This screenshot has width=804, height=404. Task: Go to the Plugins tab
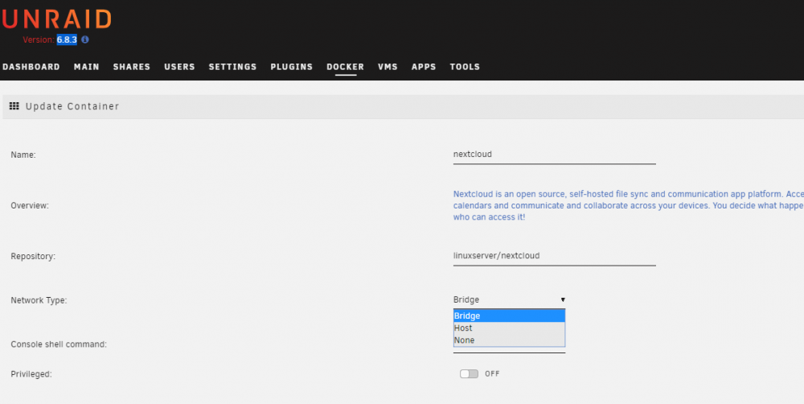pos(292,67)
